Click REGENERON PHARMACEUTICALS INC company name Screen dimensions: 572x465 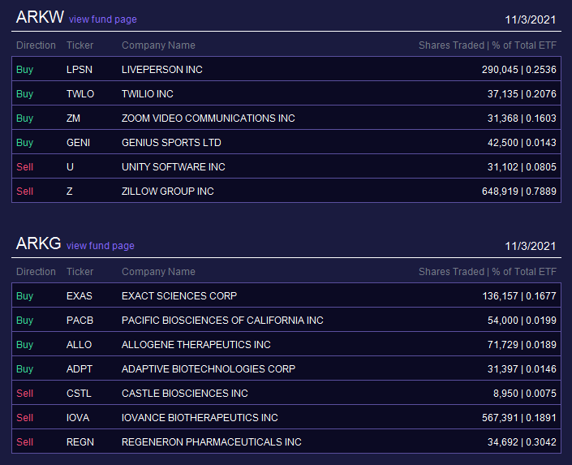click(x=212, y=442)
